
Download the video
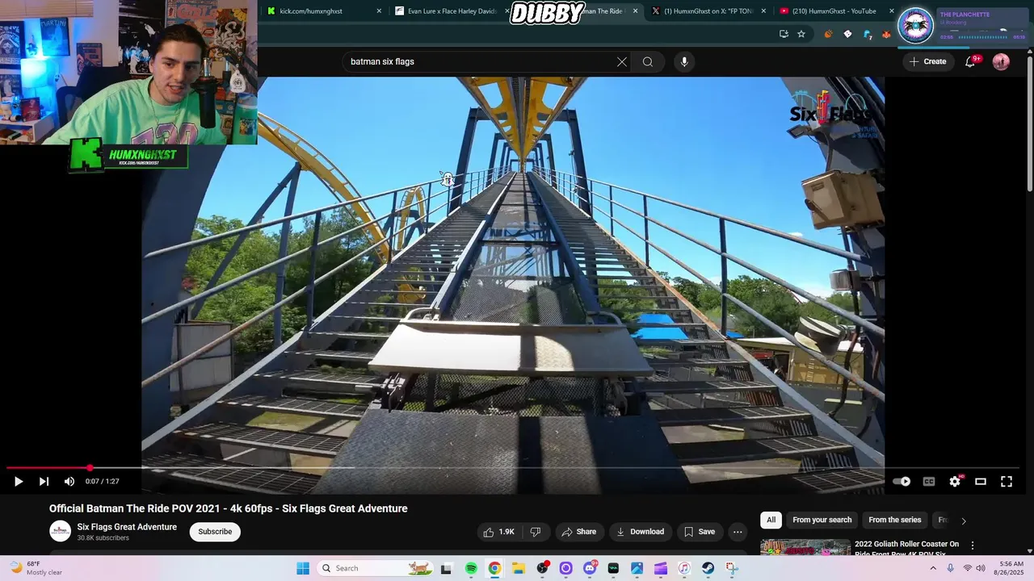coord(640,532)
